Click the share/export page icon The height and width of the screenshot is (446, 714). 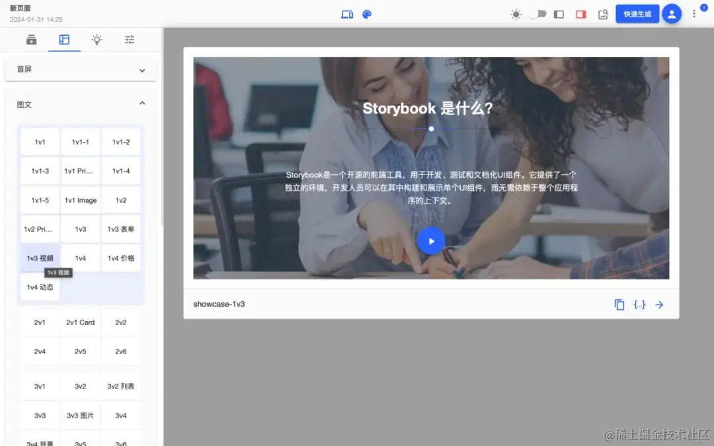(603, 15)
